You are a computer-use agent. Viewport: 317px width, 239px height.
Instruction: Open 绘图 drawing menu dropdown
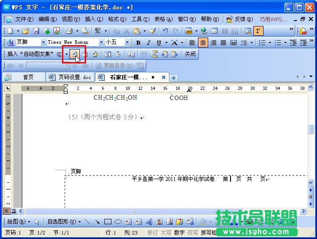19,222
